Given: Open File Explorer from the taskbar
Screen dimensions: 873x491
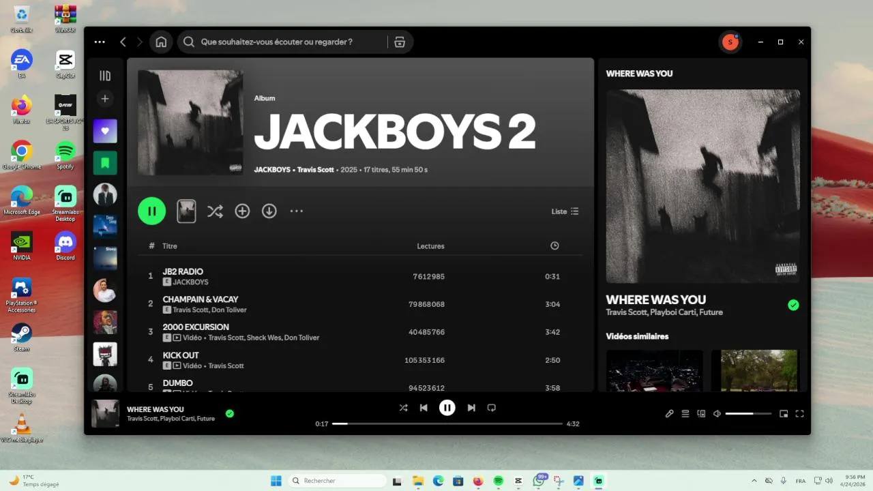Looking at the screenshot, I should (417, 481).
